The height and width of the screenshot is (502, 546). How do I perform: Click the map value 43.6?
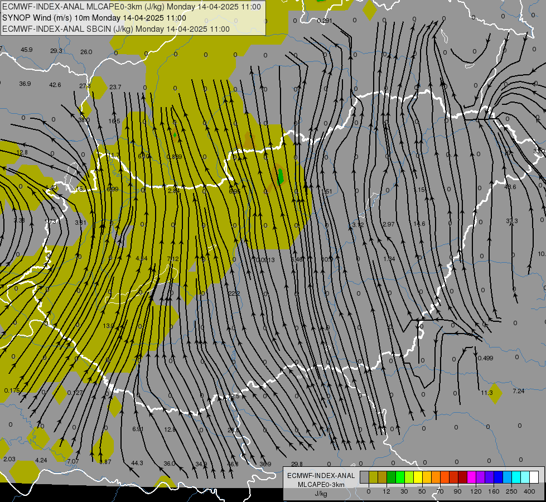pyautogui.click(x=510, y=187)
